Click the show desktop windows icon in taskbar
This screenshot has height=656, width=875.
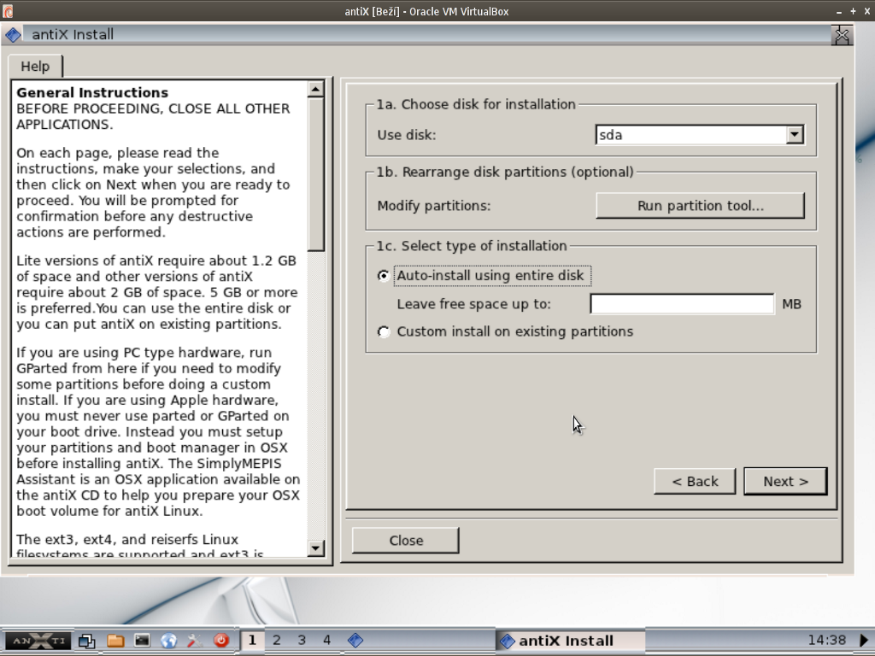tap(86, 641)
